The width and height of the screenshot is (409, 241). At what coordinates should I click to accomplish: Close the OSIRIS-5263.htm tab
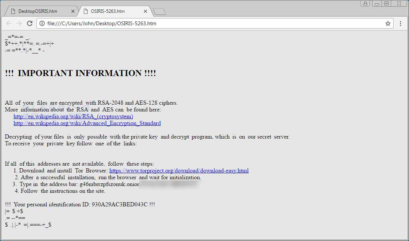(x=145, y=11)
